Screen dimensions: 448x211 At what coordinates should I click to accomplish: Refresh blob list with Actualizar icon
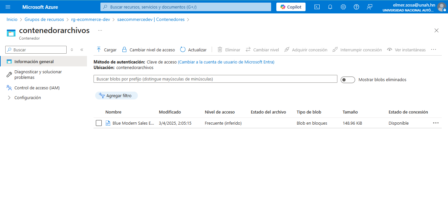(193, 49)
